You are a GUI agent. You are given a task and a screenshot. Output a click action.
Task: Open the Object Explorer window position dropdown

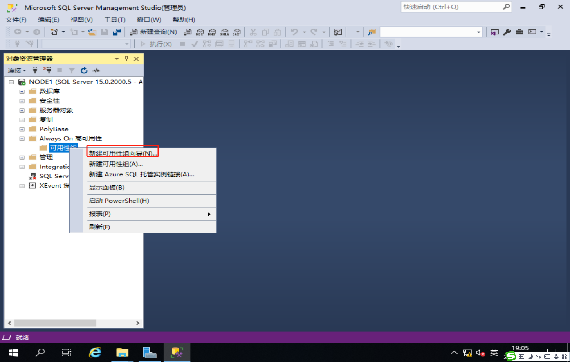pos(117,59)
